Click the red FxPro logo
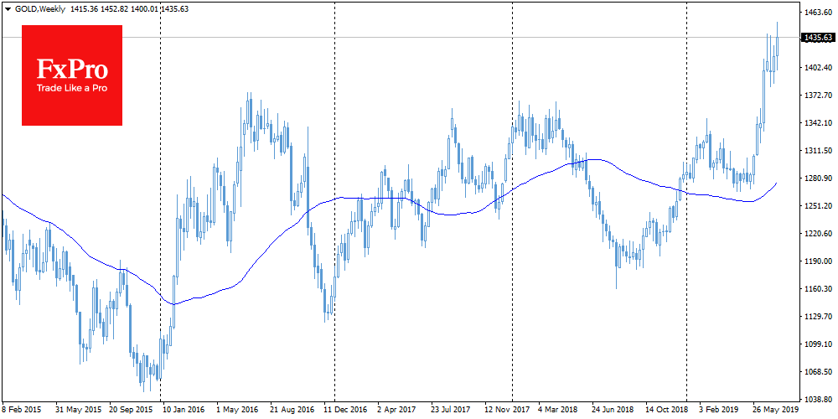 click(x=72, y=75)
